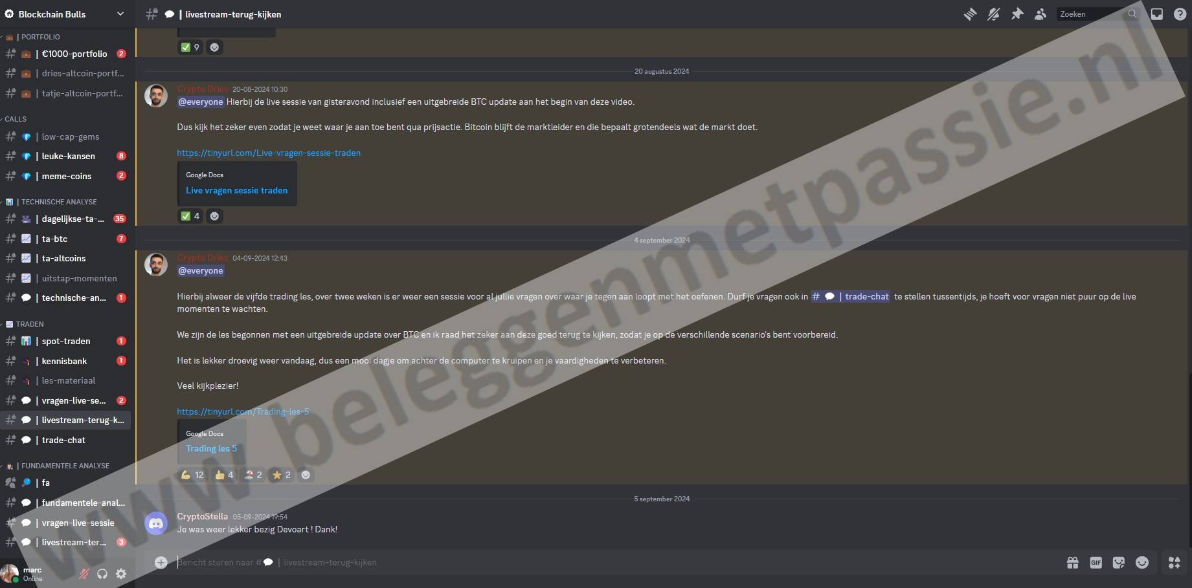Open the sticker picker
The image size is (1192, 588).
[1118, 563]
